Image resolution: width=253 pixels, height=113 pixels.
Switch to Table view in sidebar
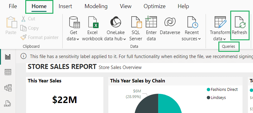coord(8,72)
